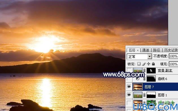Close the 图层 tab with its x
The height and width of the screenshot is (111, 178).
pos(138,50)
